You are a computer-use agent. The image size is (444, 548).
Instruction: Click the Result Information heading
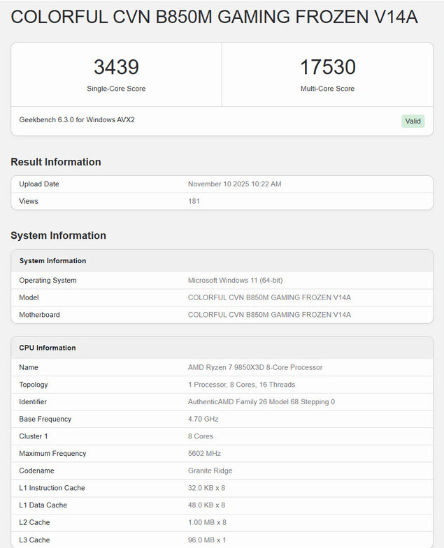(x=56, y=162)
